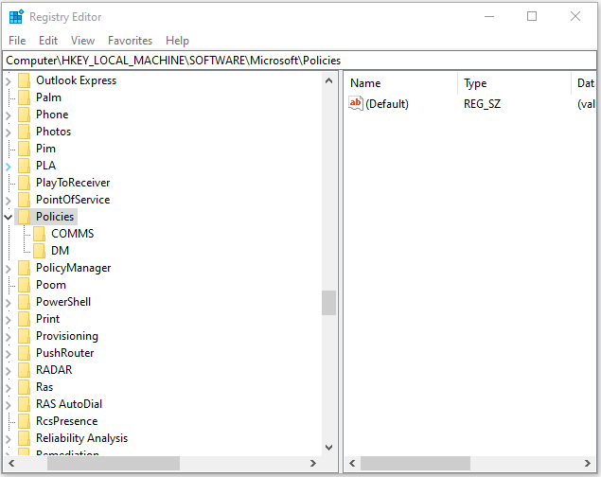The image size is (601, 477).
Task: Click tree pane vertical scrollbar thumb
Action: point(328,303)
